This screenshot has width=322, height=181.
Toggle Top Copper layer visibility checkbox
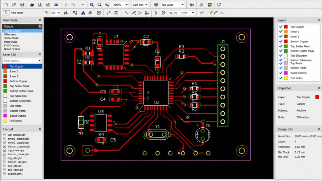(281, 27)
